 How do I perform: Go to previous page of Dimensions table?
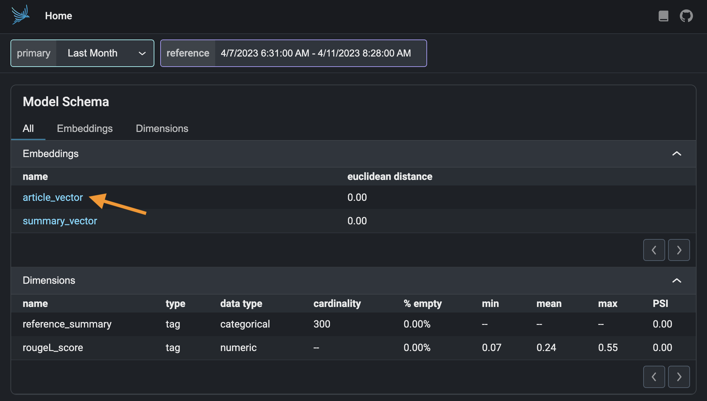[x=654, y=377]
